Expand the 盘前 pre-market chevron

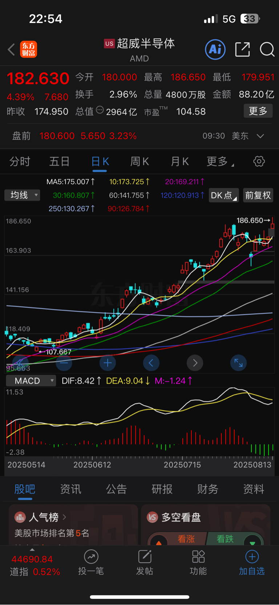[260, 136]
